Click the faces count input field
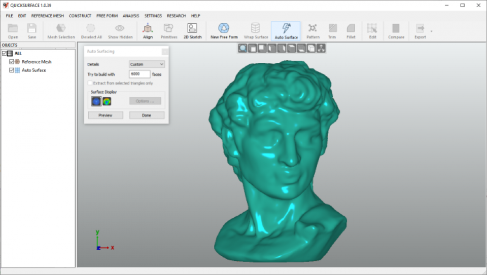Screen dimensions: 487x275 click(140, 74)
